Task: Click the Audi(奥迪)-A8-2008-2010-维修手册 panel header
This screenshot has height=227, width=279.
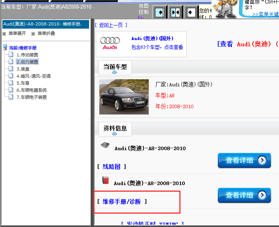Action: 46,24
